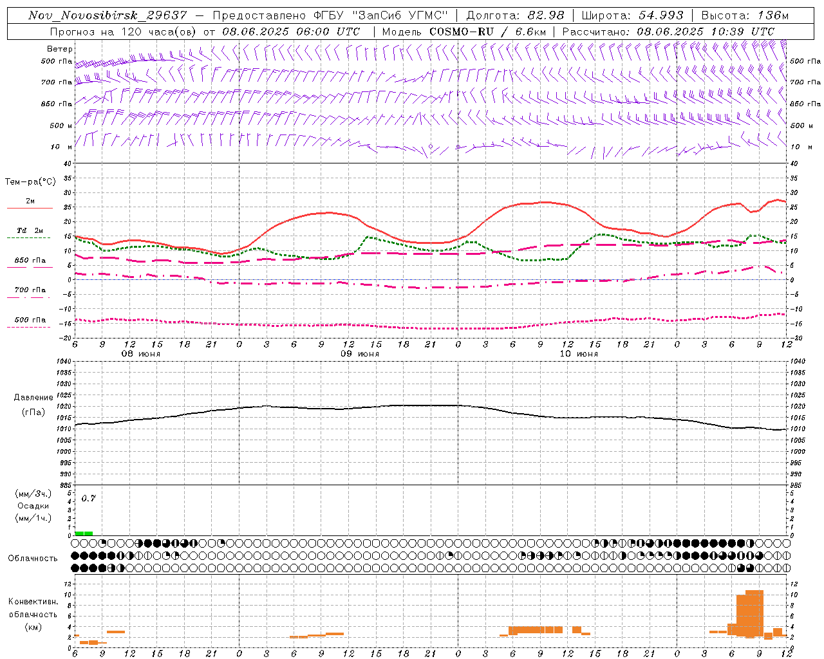Click the Долгота: 82.98 header value
This screenshot has height=659, width=824.
point(515,15)
